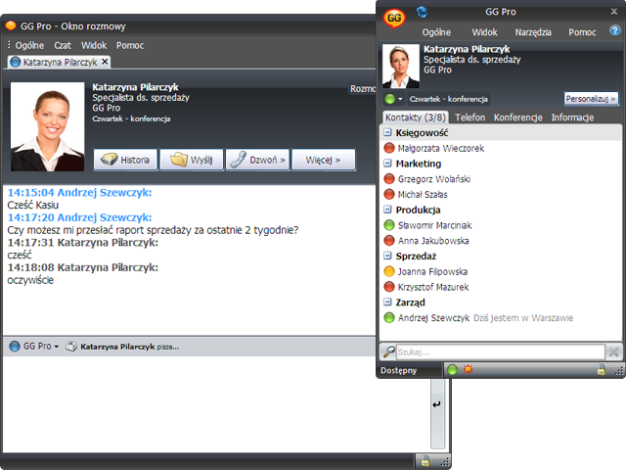Open Widok menu in chat window
Screen dimensions: 626x470
[94, 45]
